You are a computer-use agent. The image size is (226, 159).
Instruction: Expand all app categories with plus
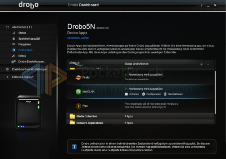pyautogui.click(x=201, y=64)
